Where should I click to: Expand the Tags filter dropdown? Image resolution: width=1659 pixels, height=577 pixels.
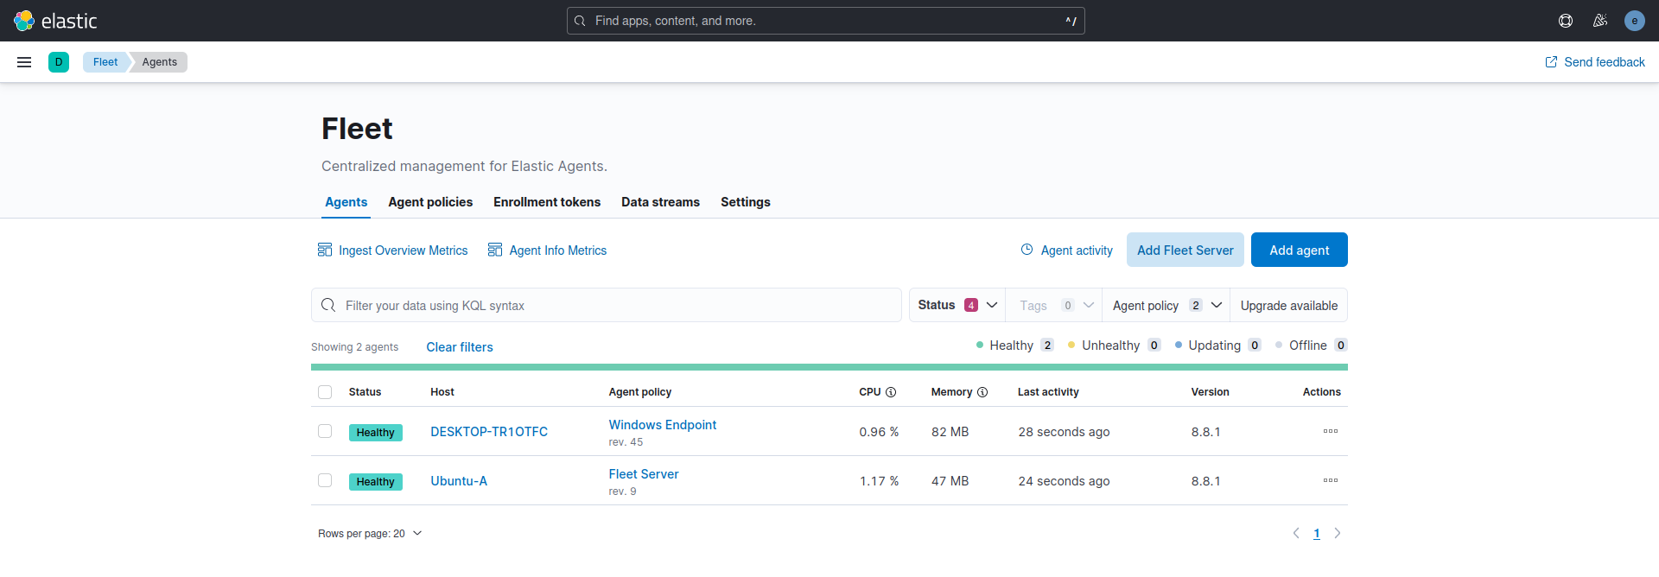[x=1056, y=305]
